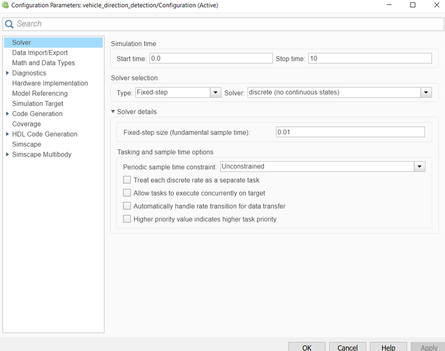This screenshot has height=351, width=445.
Task: Open Help for configuration parameters
Action: (388, 347)
